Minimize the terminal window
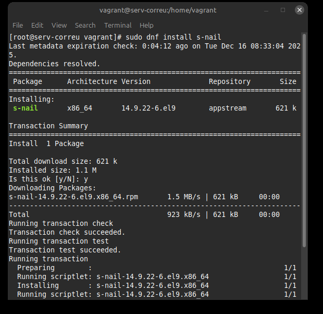The height and width of the screenshot is (314, 323). click(267, 10)
